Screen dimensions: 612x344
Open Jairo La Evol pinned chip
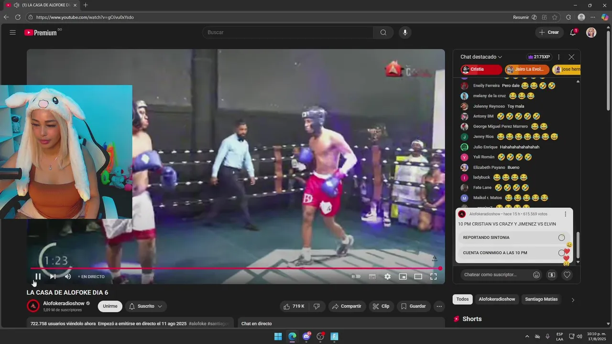click(x=527, y=69)
